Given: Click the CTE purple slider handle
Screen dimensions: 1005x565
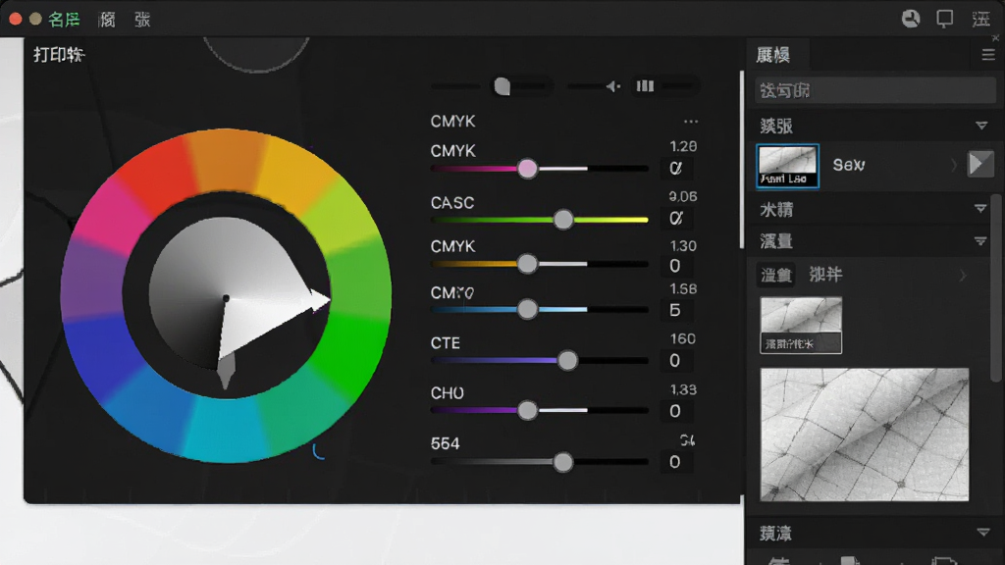Looking at the screenshot, I should pyautogui.click(x=567, y=361).
